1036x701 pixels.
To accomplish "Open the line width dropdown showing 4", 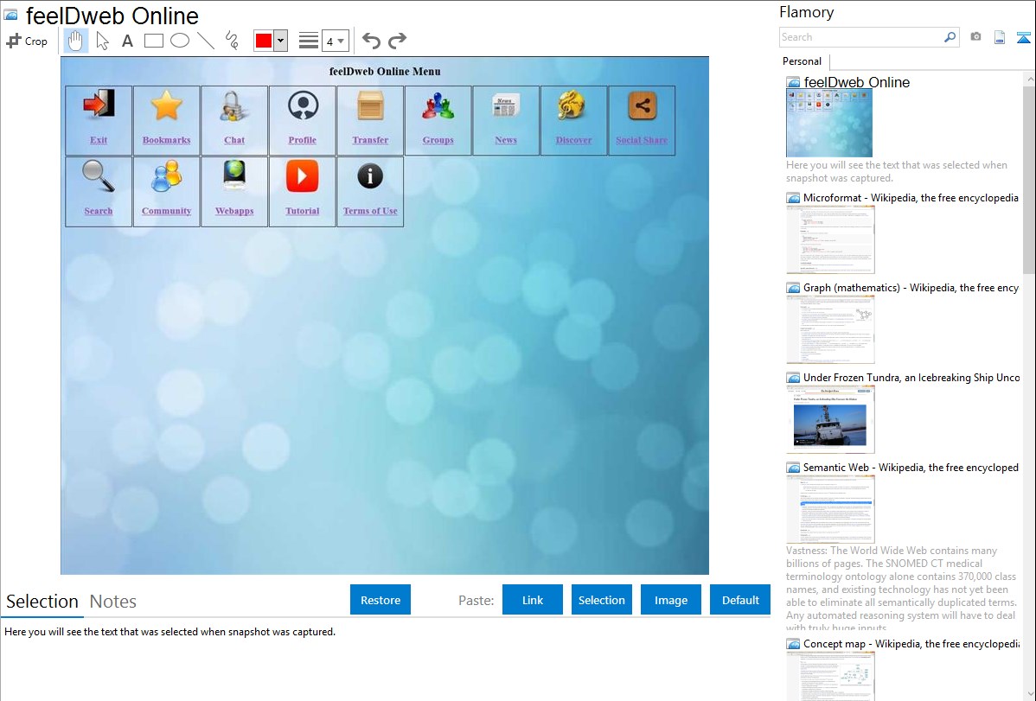I will (x=335, y=41).
